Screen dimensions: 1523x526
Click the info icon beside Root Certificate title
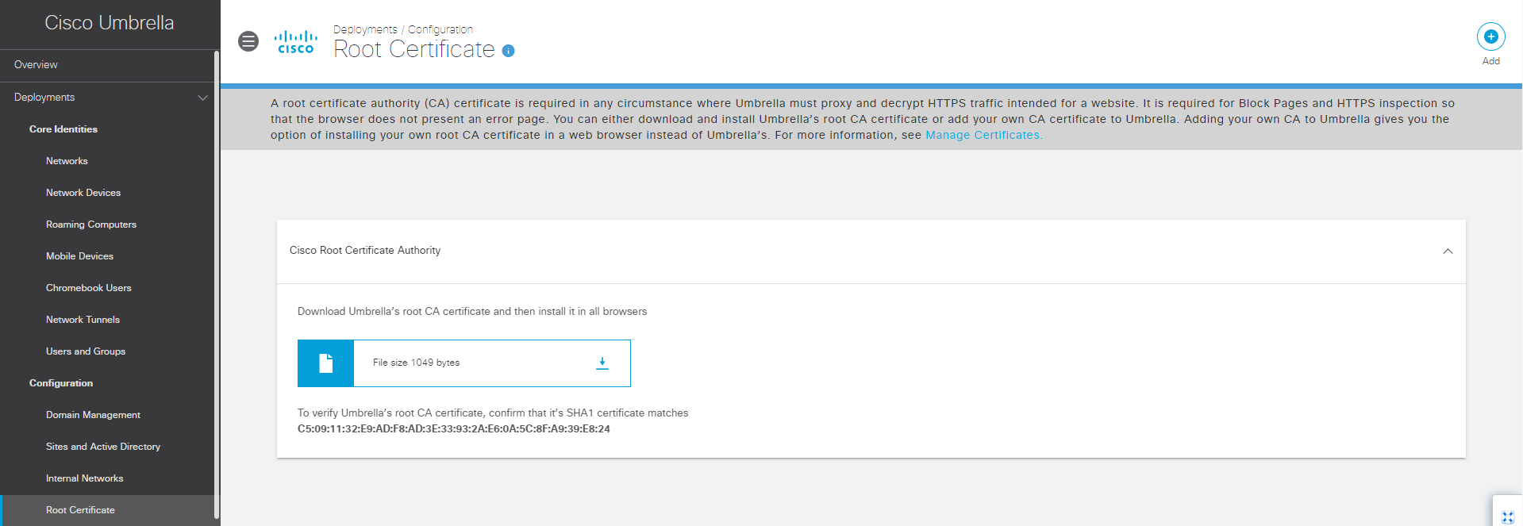pos(509,51)
